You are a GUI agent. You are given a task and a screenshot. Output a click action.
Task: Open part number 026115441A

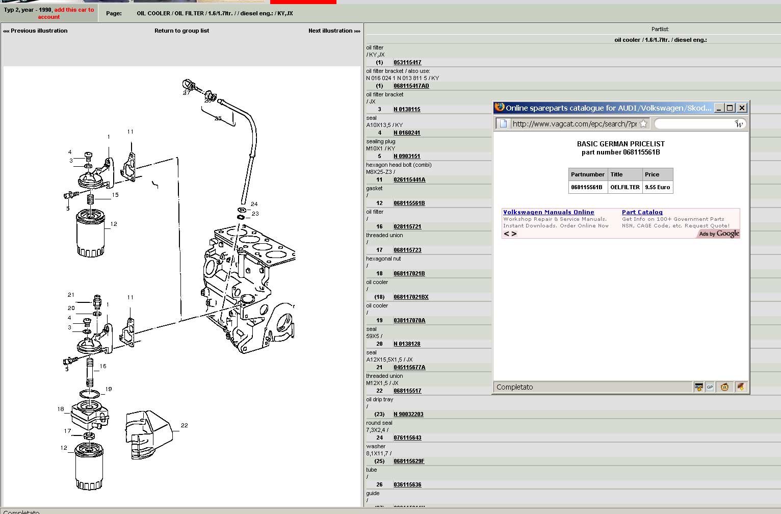click(x=409, y=179)
